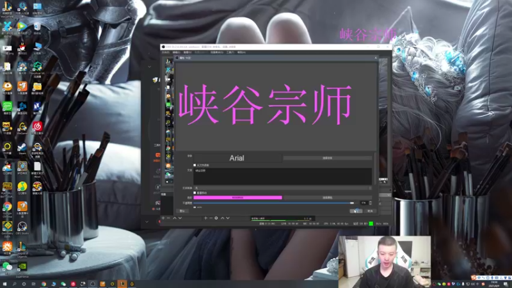The image size is (512, 288).
Task: Click the opacity value stepper arrows
Action: pos(370,203)
